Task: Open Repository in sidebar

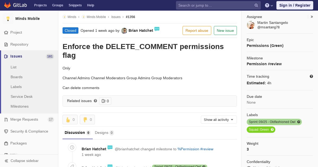Action: coord(19,44)
